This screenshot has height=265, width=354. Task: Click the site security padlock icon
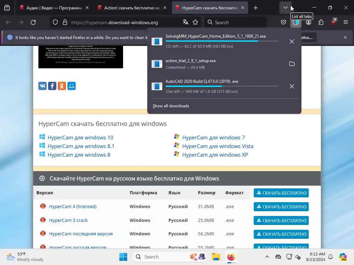(x=65, y=22)
